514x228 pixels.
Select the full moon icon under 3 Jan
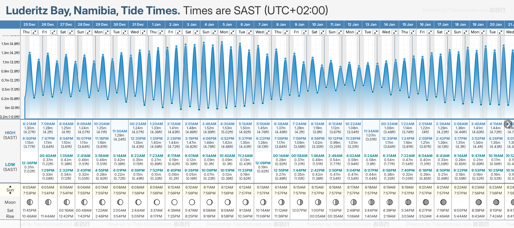coord(192,202)
